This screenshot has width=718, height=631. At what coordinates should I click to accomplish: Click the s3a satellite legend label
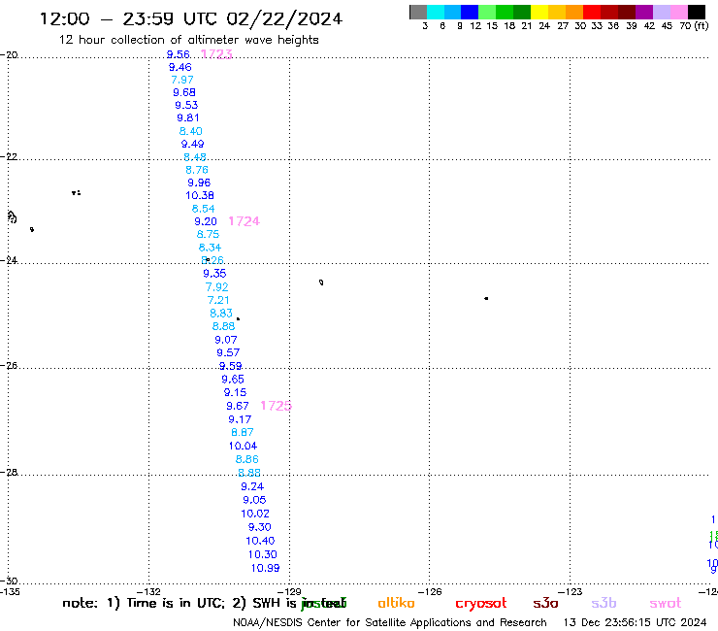pyautogui.click(x=545, y=603)
